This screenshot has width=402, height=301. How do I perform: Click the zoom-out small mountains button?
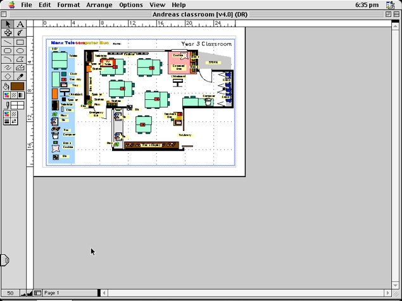tap(23, 293)
